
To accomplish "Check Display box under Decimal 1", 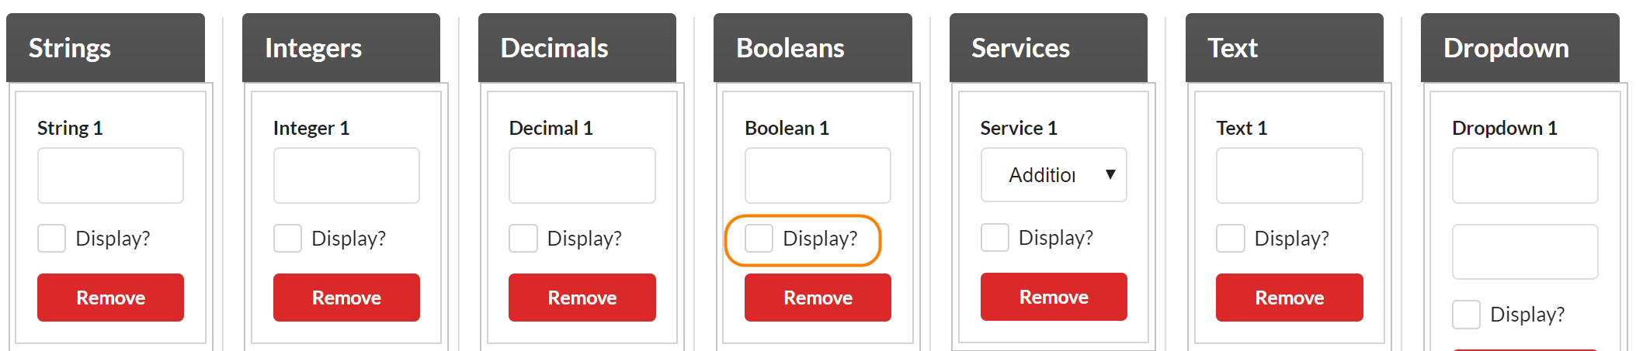I will (523, 239).
